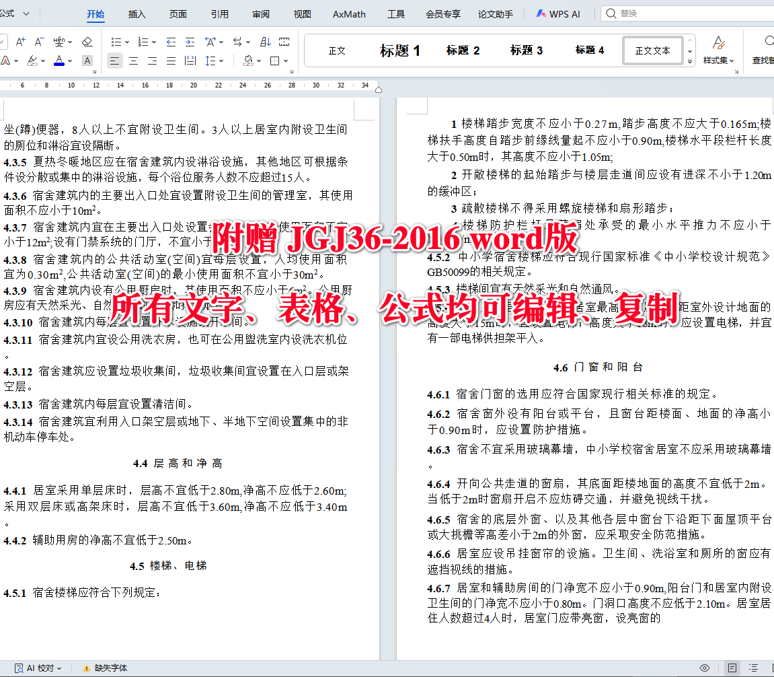Switch to outline view icon
The image size is (774, 677).
tap(753, 668)
